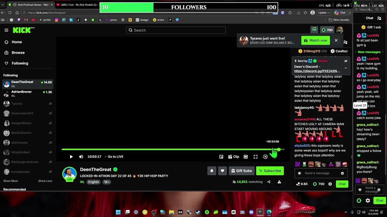Screen dimensions: 387x217
Task: Open user list icon in popout chat
Action: pyautogui.click(x=379, y=18)
